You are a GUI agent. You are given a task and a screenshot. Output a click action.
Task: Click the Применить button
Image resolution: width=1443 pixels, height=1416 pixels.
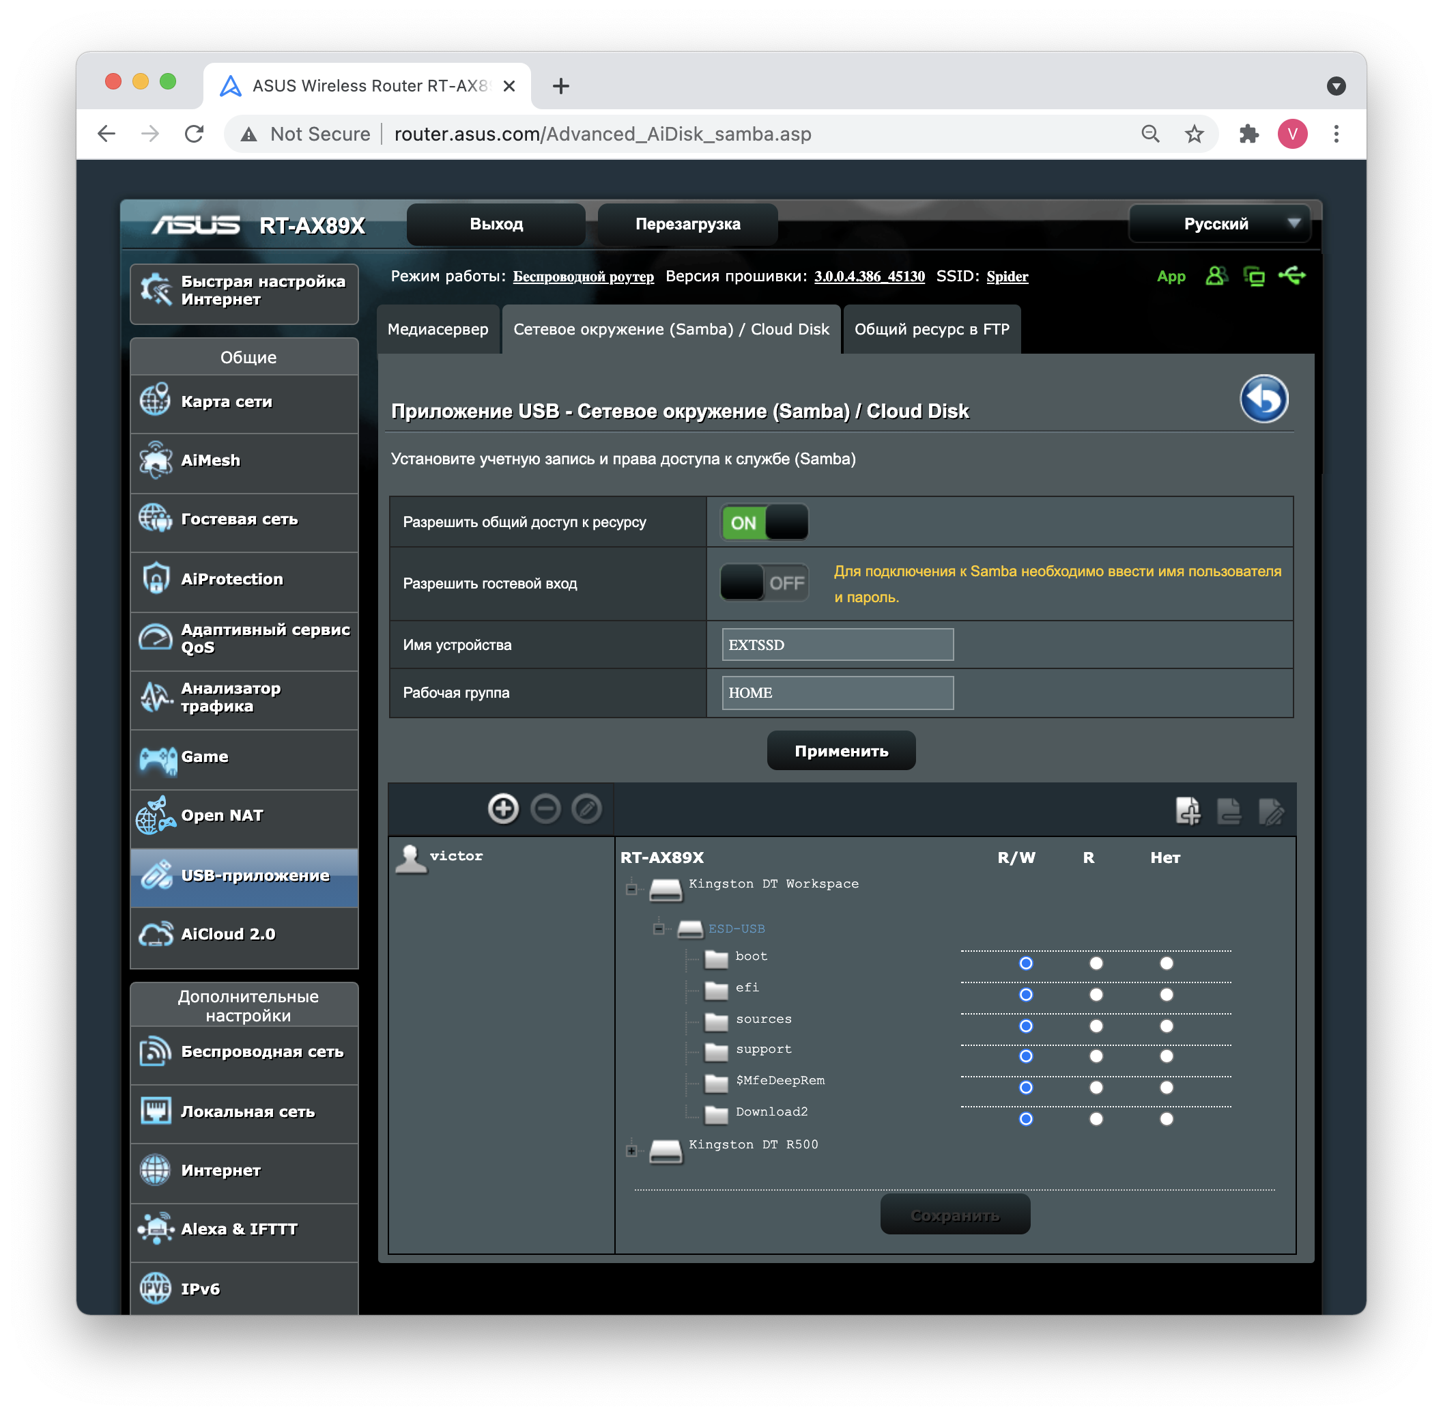841,750
